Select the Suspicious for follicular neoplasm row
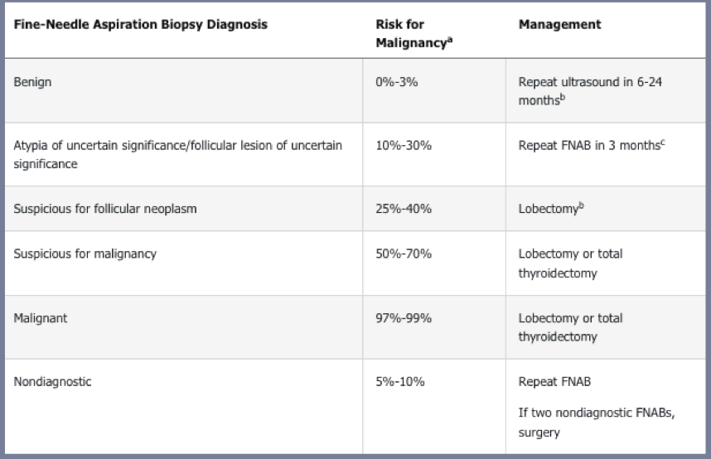The height and width of the screenshot is (459, 711). pyautogui.click(x=355, y=209)
